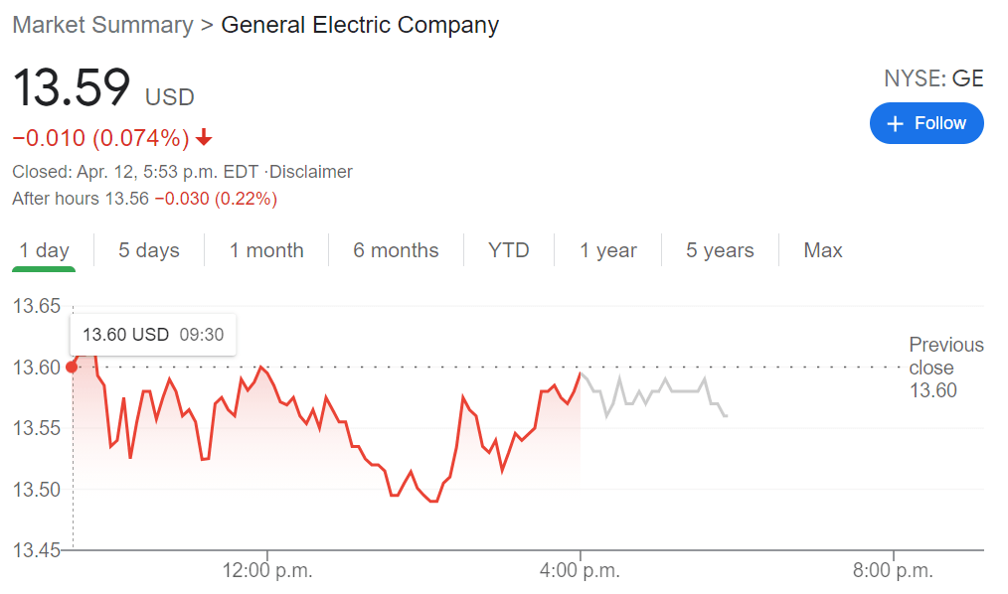Viewport: 1008px width, 594px height.
Task: Show the Max chart timeframe
Action: pos(822,250)
